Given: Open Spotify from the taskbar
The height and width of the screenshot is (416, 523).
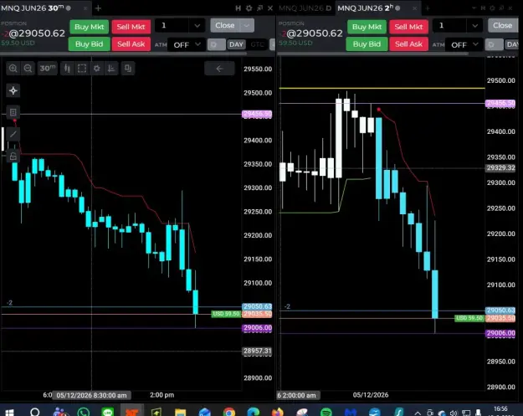Looking at the screenshot, I should (326, 413).
